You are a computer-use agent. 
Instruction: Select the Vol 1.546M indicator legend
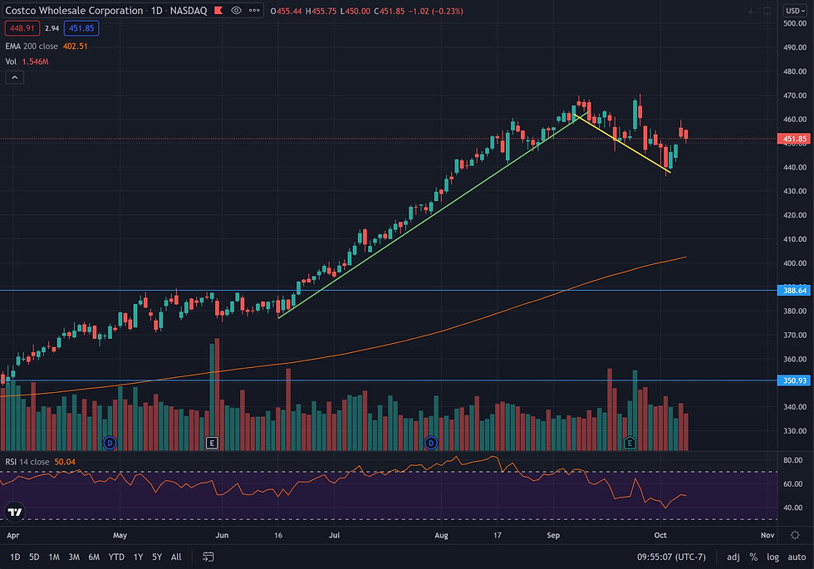[x=27, y=61]
